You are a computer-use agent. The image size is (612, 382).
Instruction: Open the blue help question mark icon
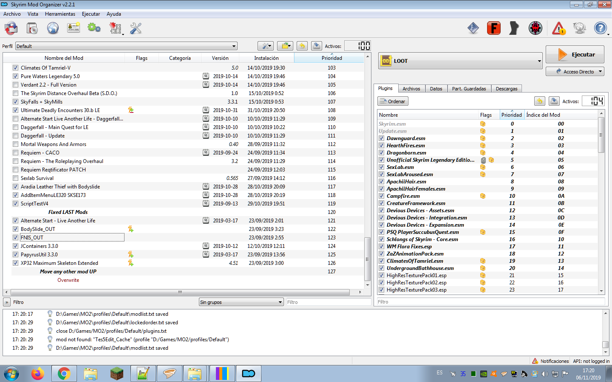tap(600, 28)
